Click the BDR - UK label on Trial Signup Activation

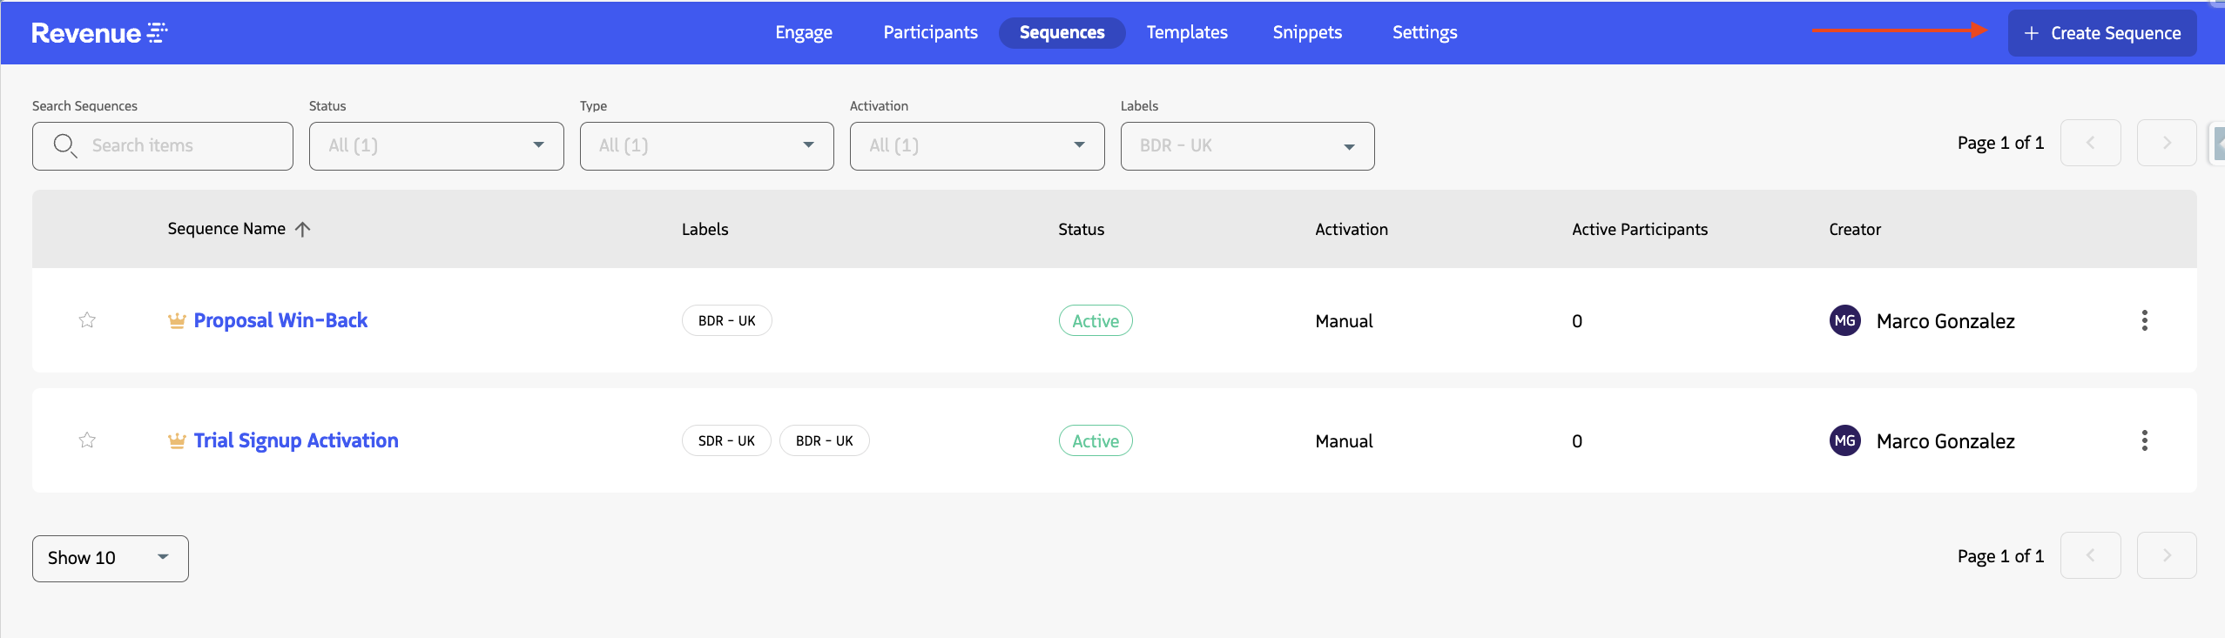point(824,440)
